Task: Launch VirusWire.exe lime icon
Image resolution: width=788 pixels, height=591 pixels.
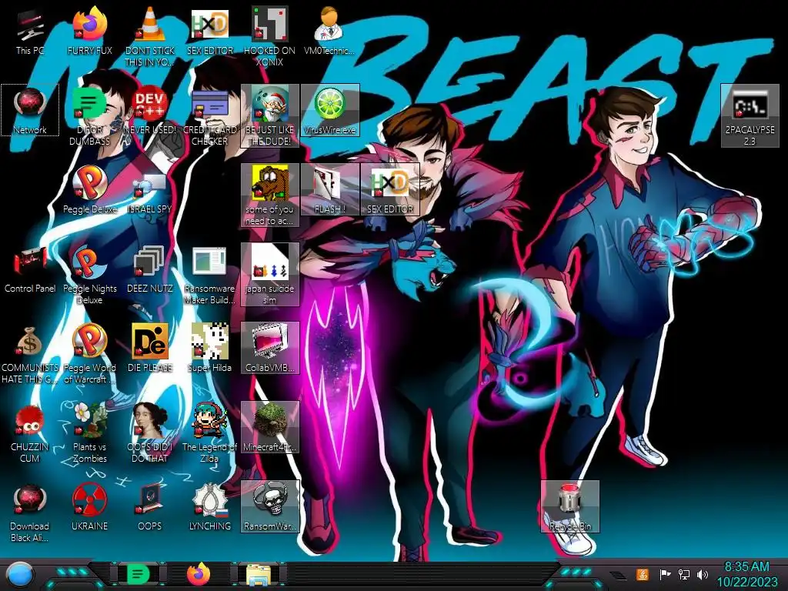Action: coord(329,111)
